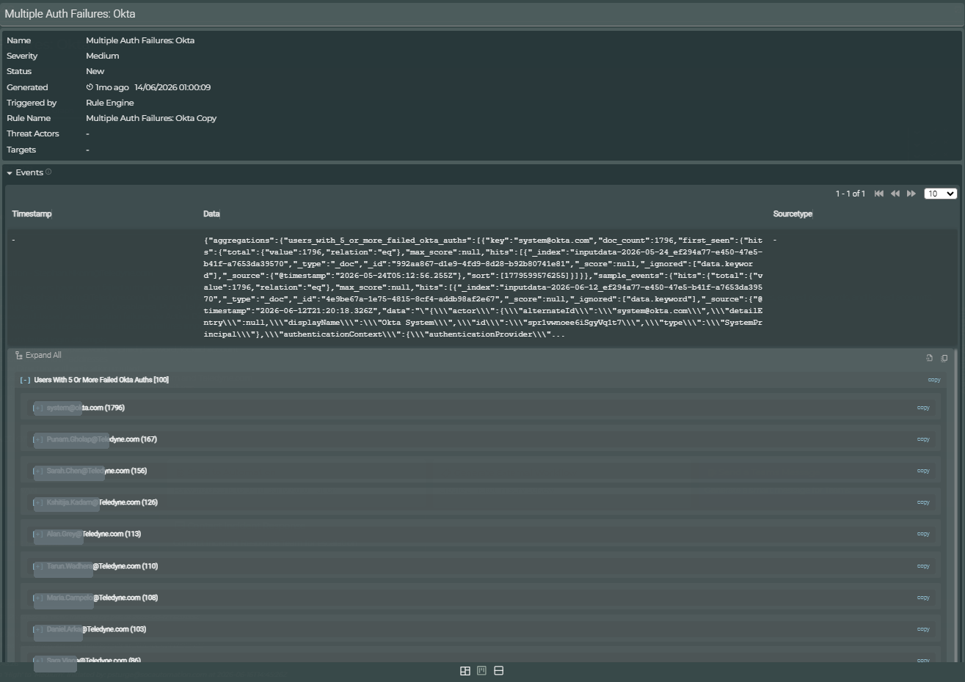This screenshot has height=682, width=965.
Task: Copy the (113) user row
Action: tap(923, 534)
